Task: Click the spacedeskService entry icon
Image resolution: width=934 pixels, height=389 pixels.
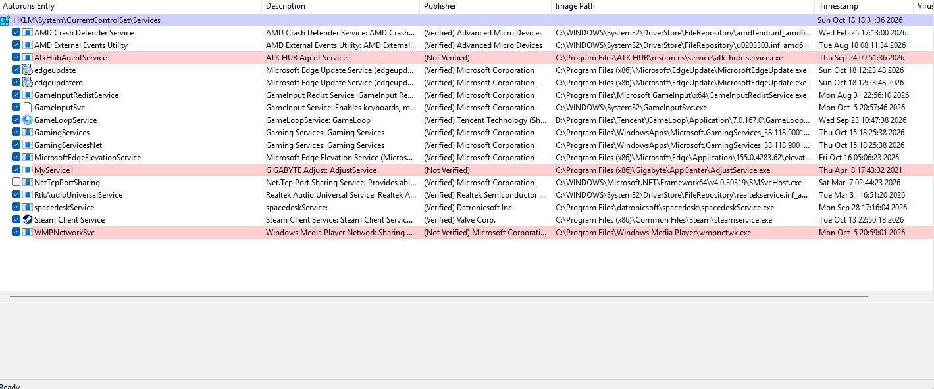Action: (28, 208)
